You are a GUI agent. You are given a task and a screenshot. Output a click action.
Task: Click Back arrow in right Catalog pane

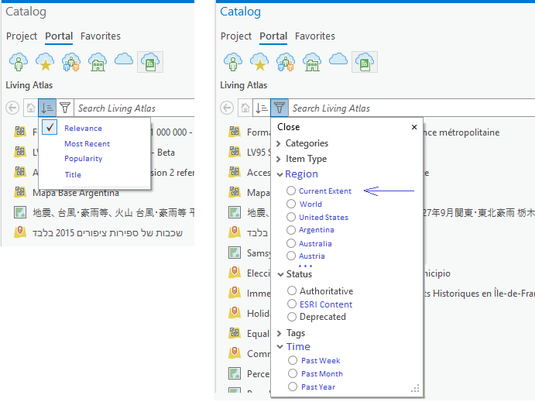click(227, 108)
